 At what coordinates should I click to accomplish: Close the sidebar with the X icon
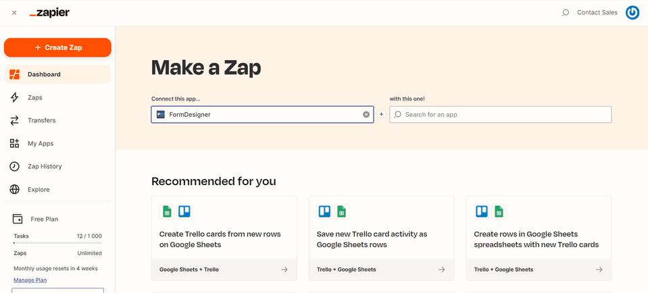click(x=14, y=13)
